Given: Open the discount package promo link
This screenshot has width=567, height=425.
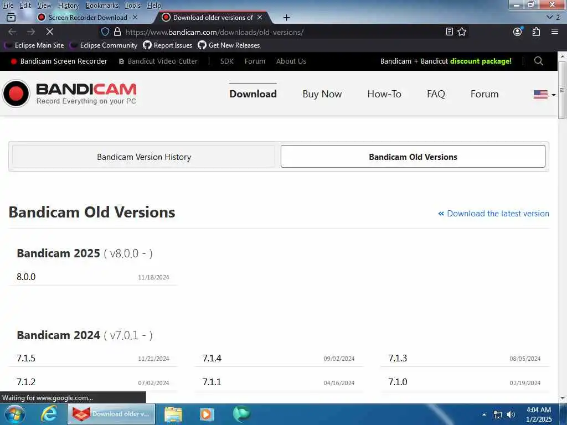Looking at the screenshot, I should (x=446, y=61).
